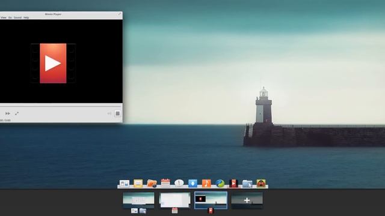Screen dimensions: 385x216
Task: Open the Go menu in Movie Player
Action: pyautogui.click(x=10, y=17)
